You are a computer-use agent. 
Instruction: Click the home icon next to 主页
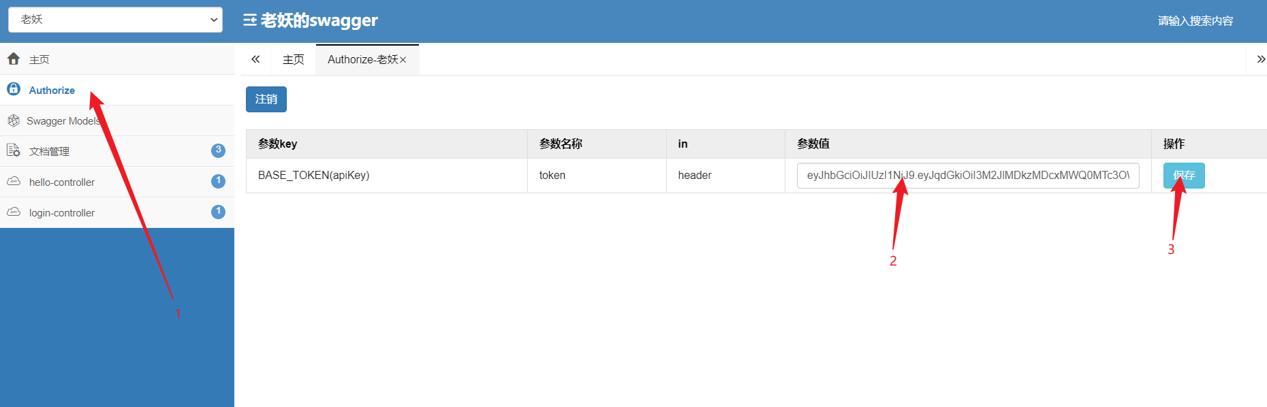pyautogui.click(x=14, y=59)
